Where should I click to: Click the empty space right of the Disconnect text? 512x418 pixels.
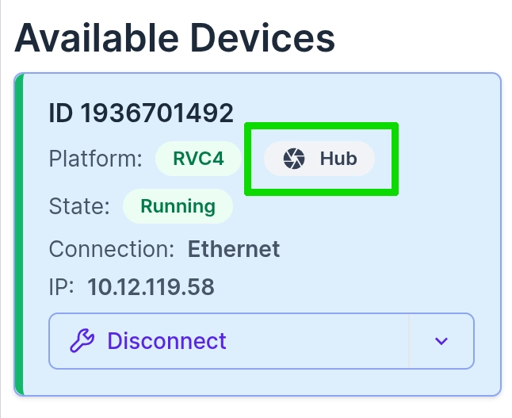tap(317, 341)
